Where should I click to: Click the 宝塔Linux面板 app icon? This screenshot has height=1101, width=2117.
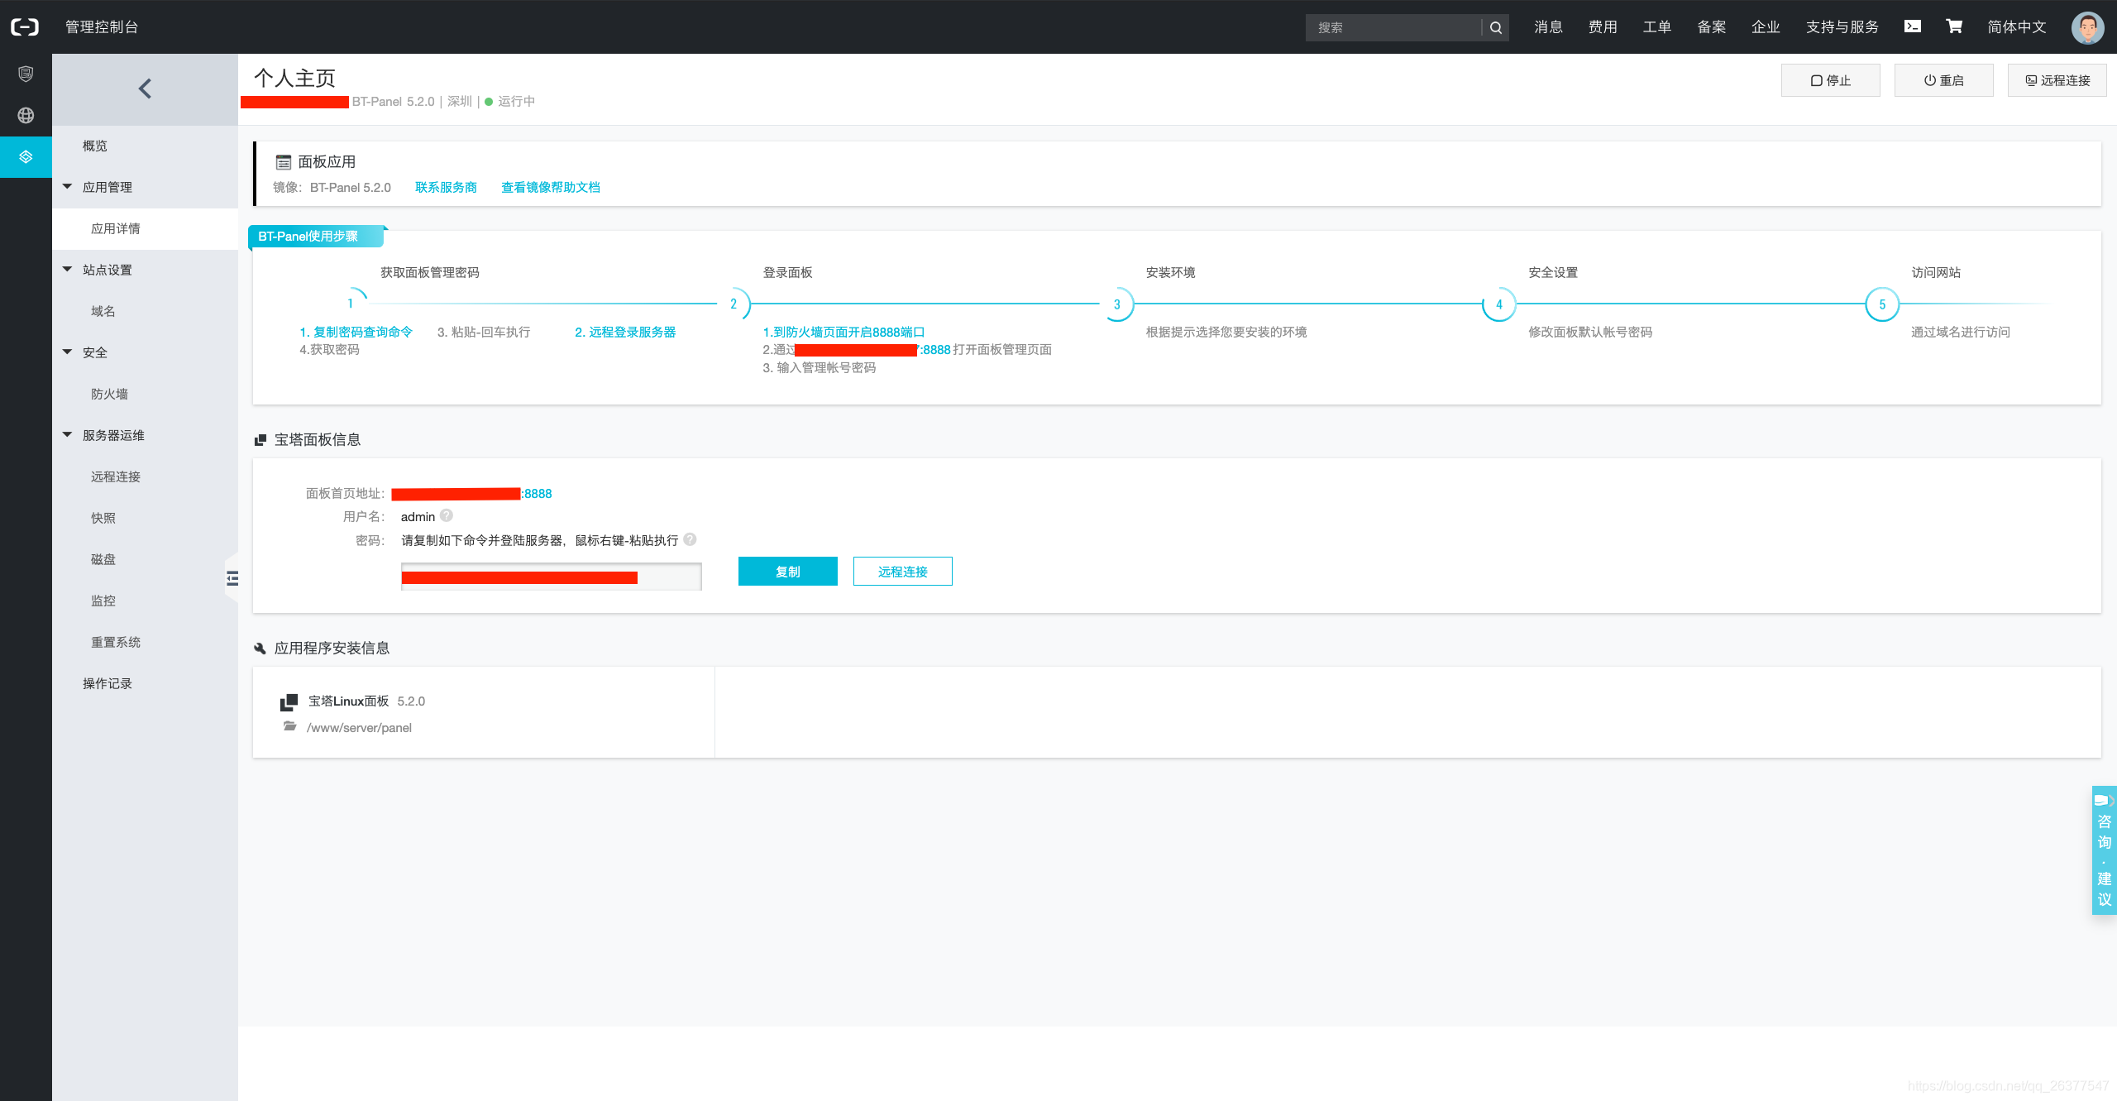289,702
